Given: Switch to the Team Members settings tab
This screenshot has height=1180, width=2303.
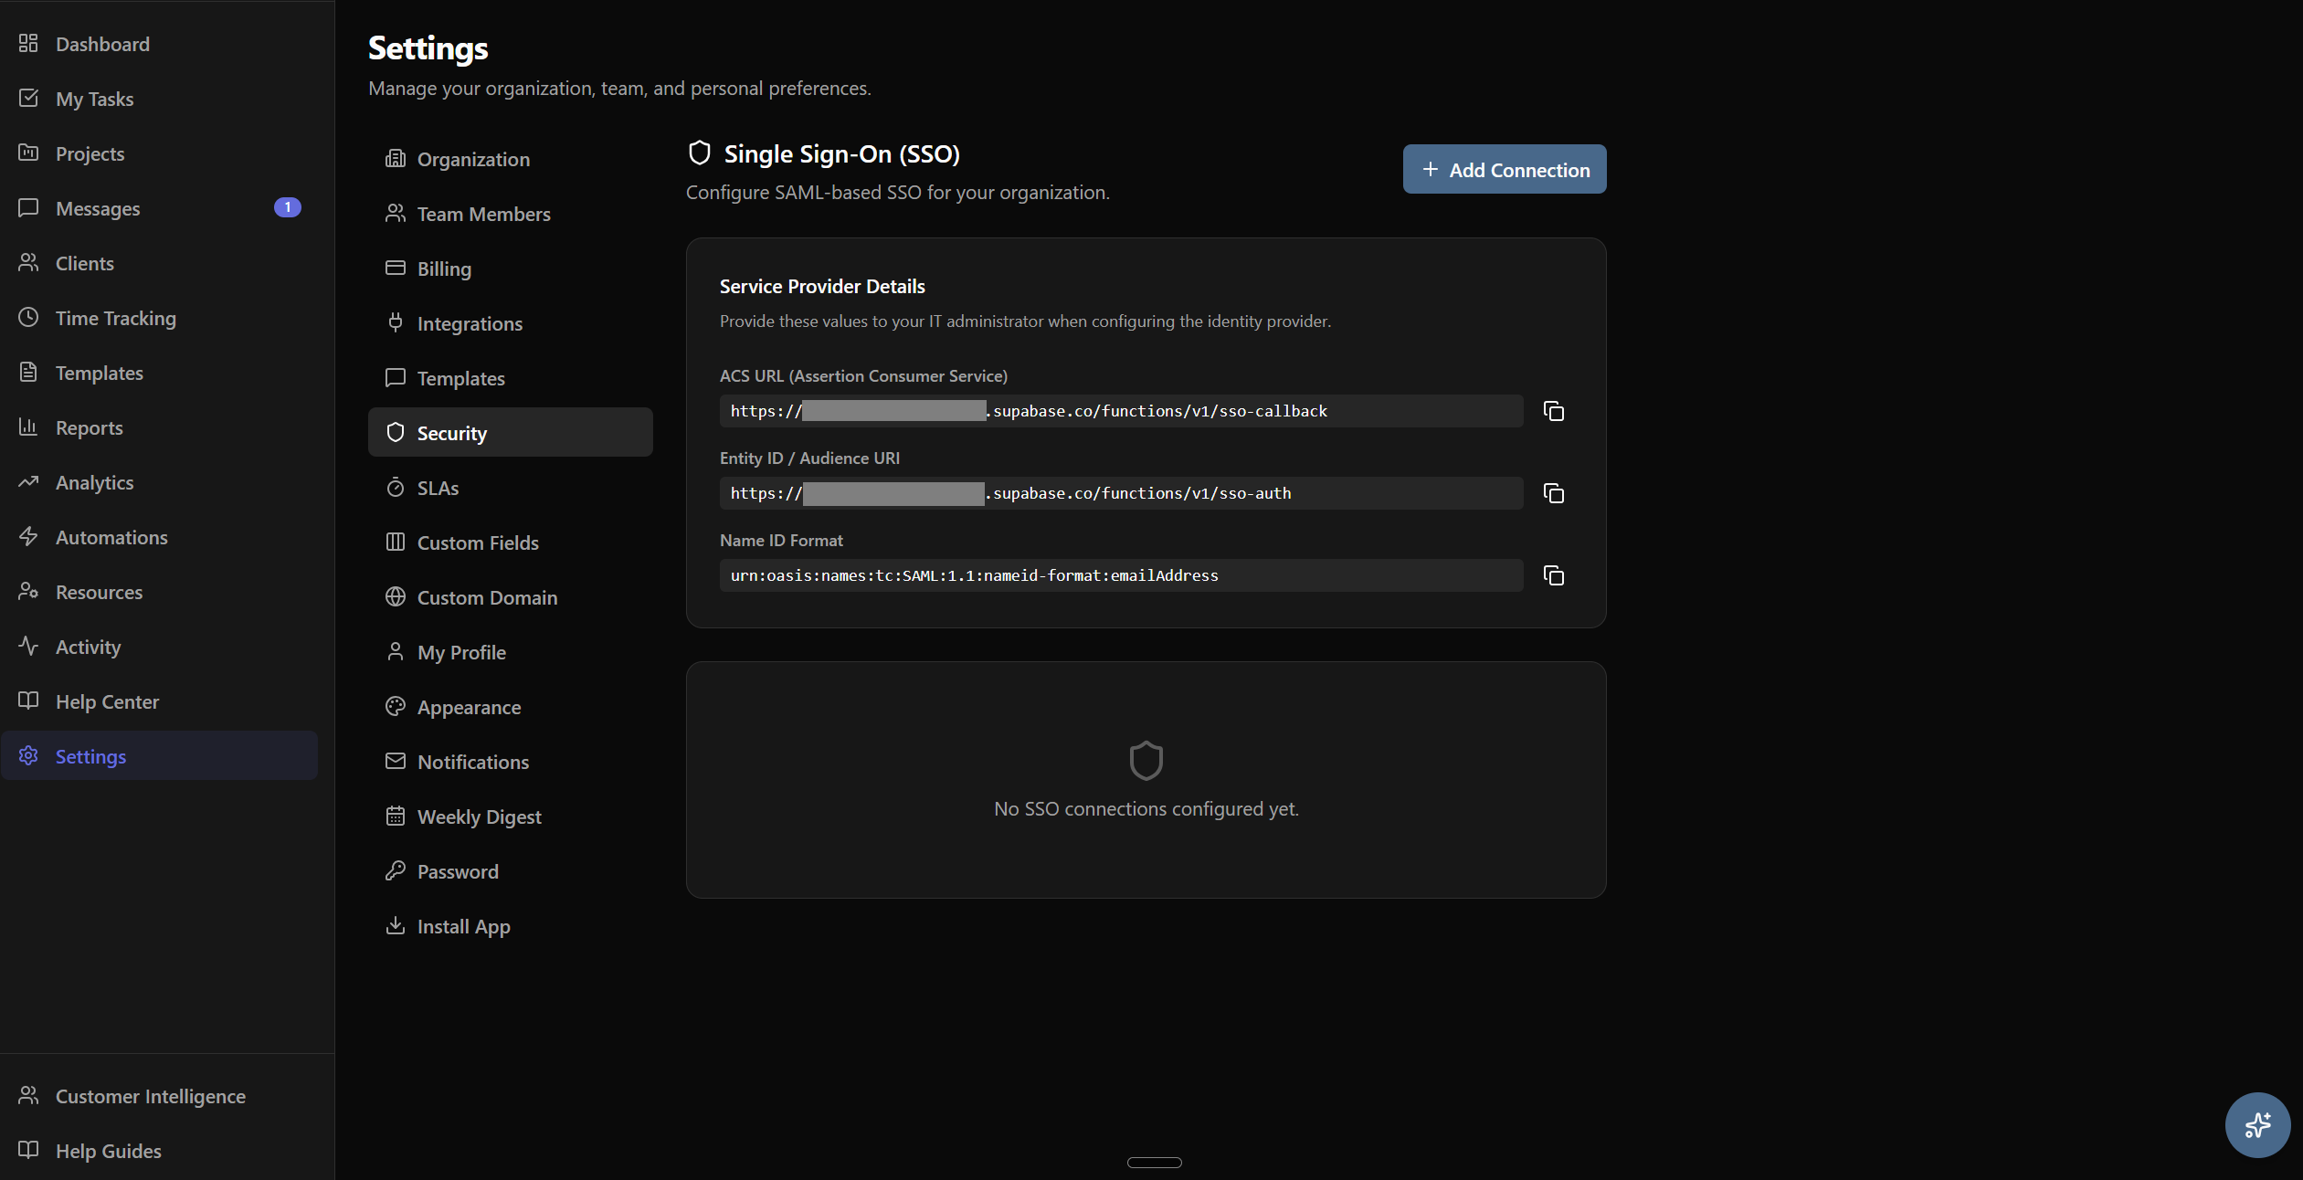Looking at the screenshot, I should coord(483,214).
